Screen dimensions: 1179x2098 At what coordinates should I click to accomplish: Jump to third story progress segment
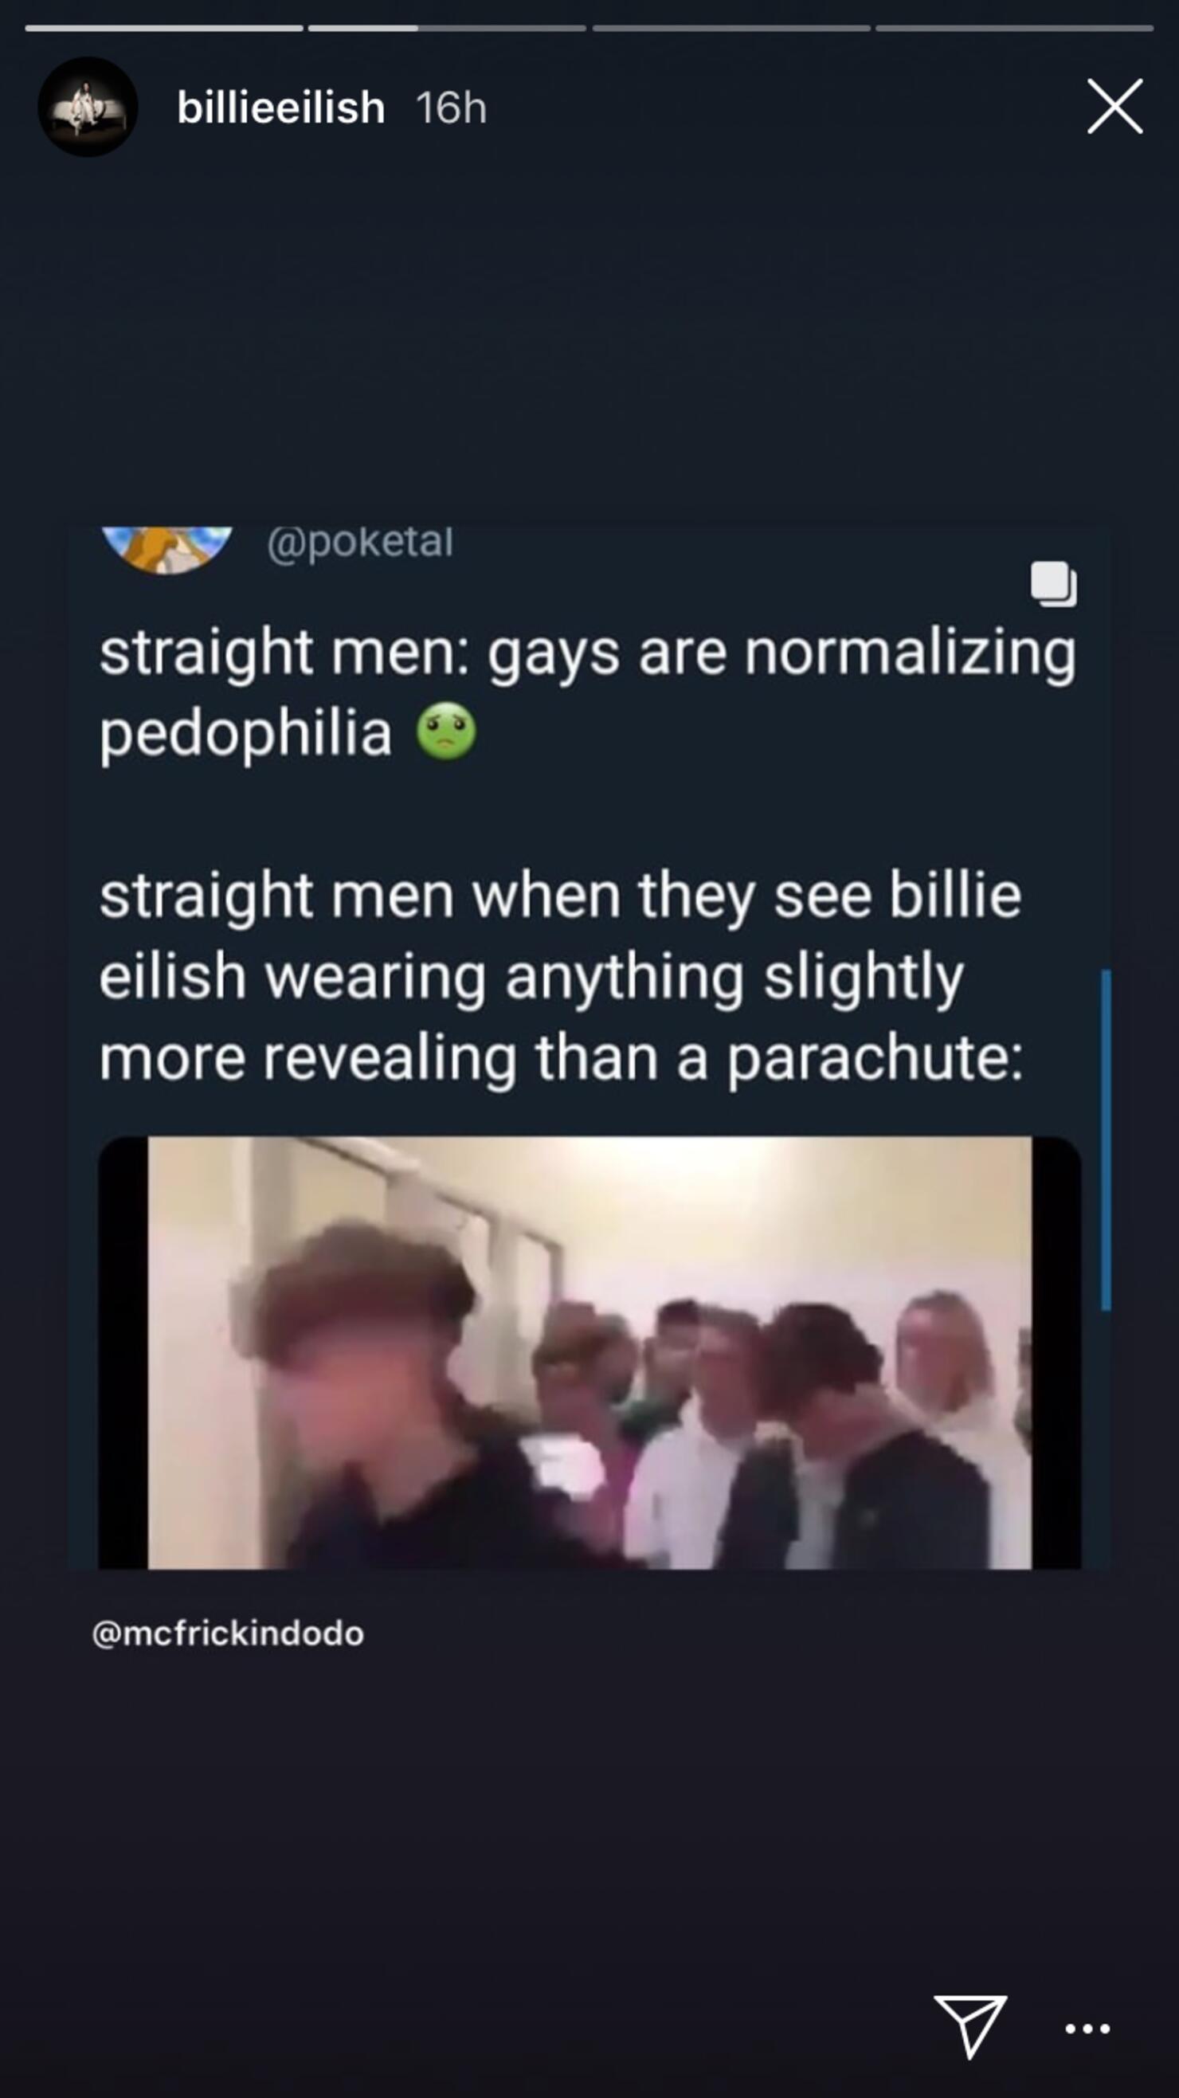[x=731, y=29]
